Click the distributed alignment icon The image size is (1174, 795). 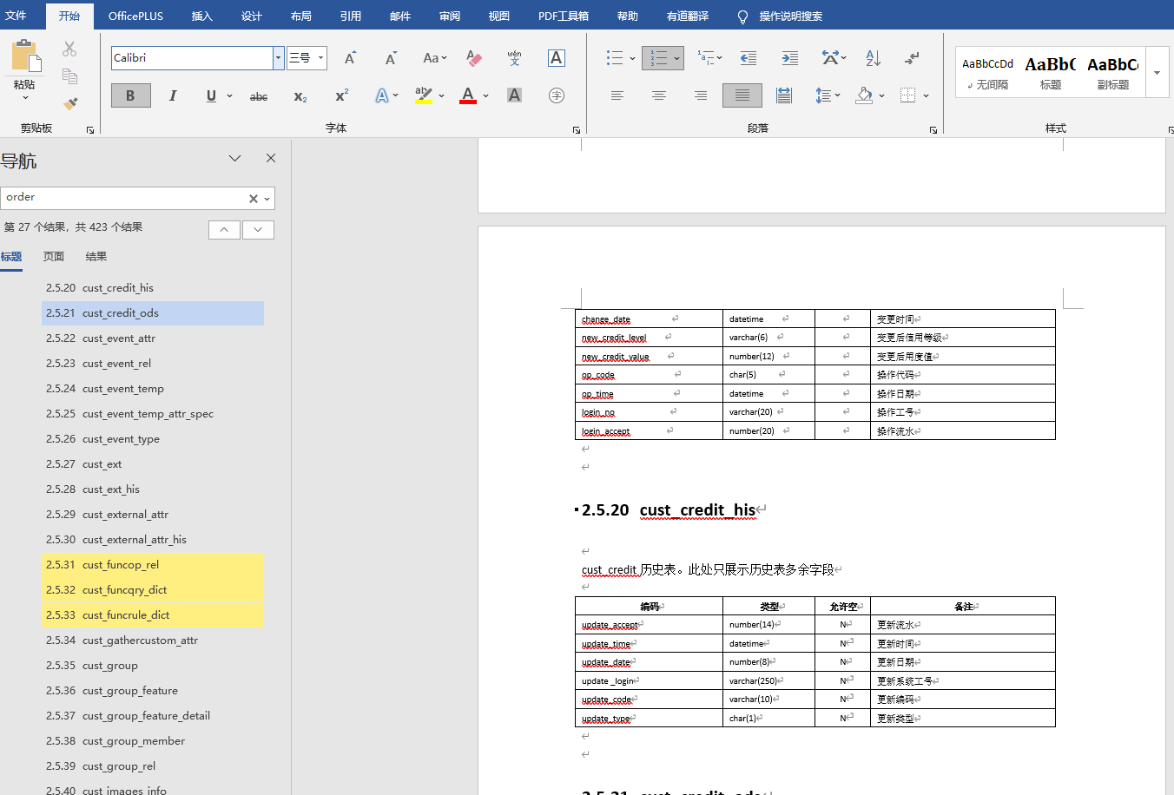784,95
